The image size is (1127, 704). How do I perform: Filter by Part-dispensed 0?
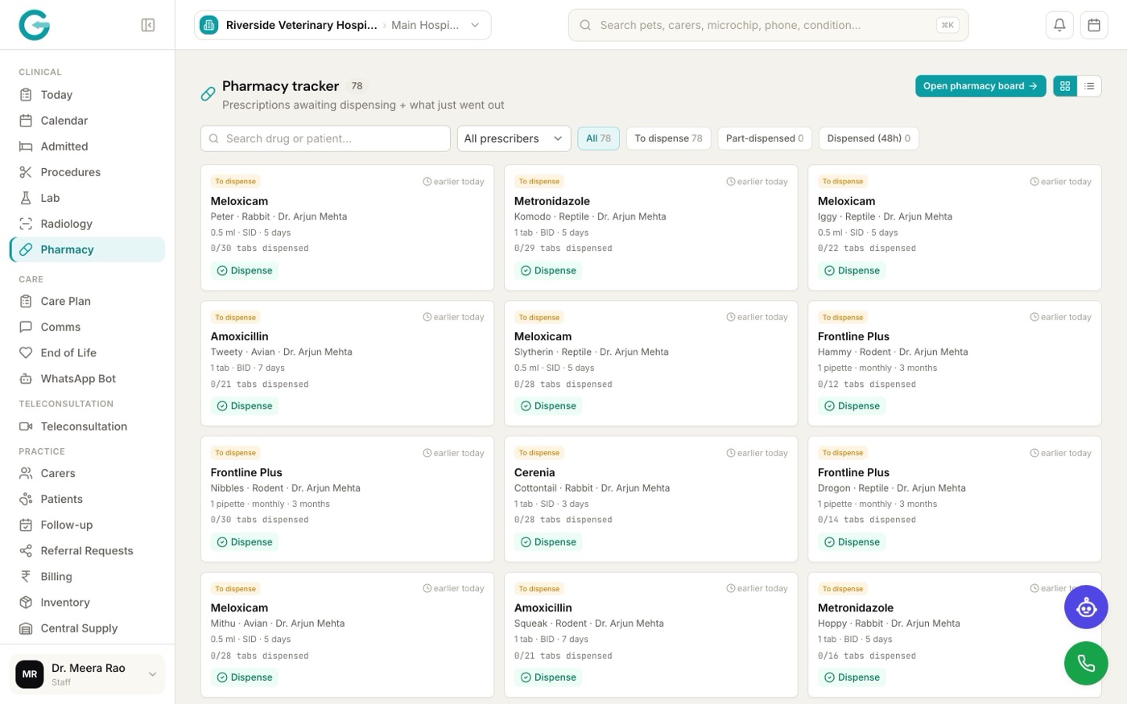click(x=765, y=138)
